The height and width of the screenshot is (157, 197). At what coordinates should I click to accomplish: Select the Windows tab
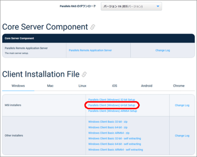point(18,86)
